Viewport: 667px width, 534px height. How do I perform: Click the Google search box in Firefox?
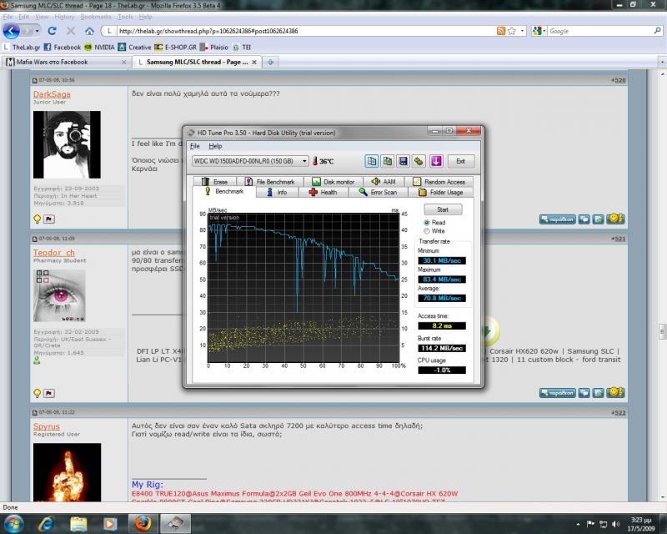[599, 31]
